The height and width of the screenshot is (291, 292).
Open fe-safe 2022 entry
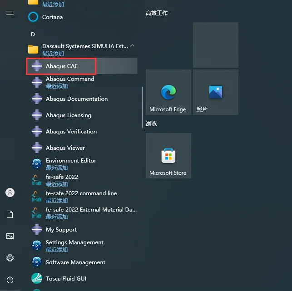tap(82, 180)
